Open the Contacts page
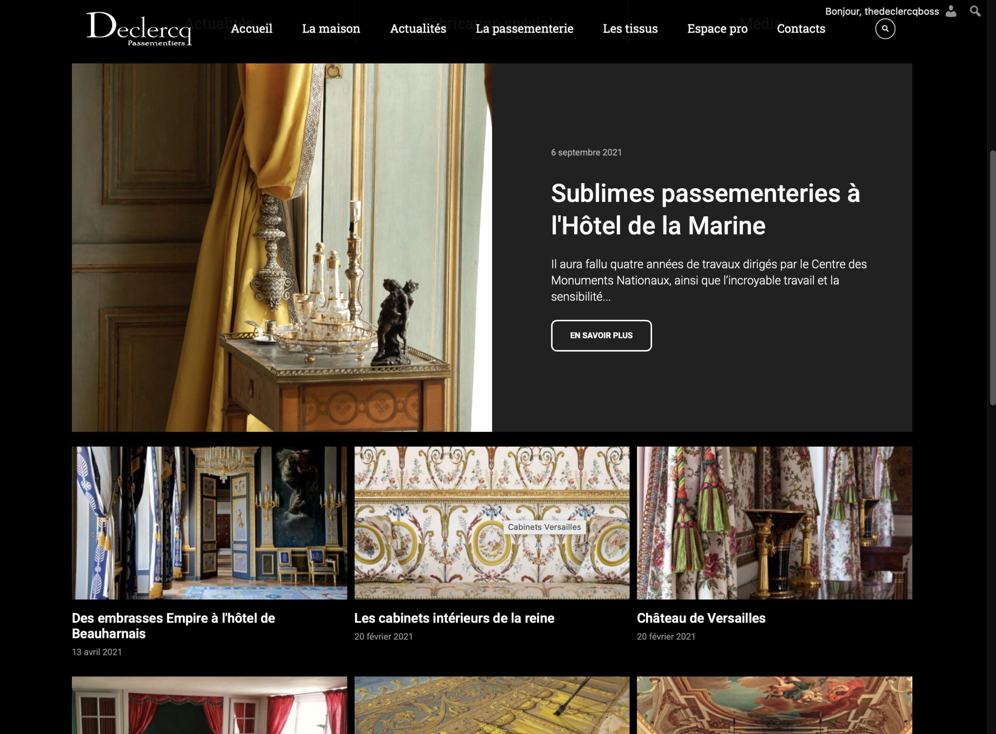Screen dimensions: 996x734 click(x=801, y=29)
